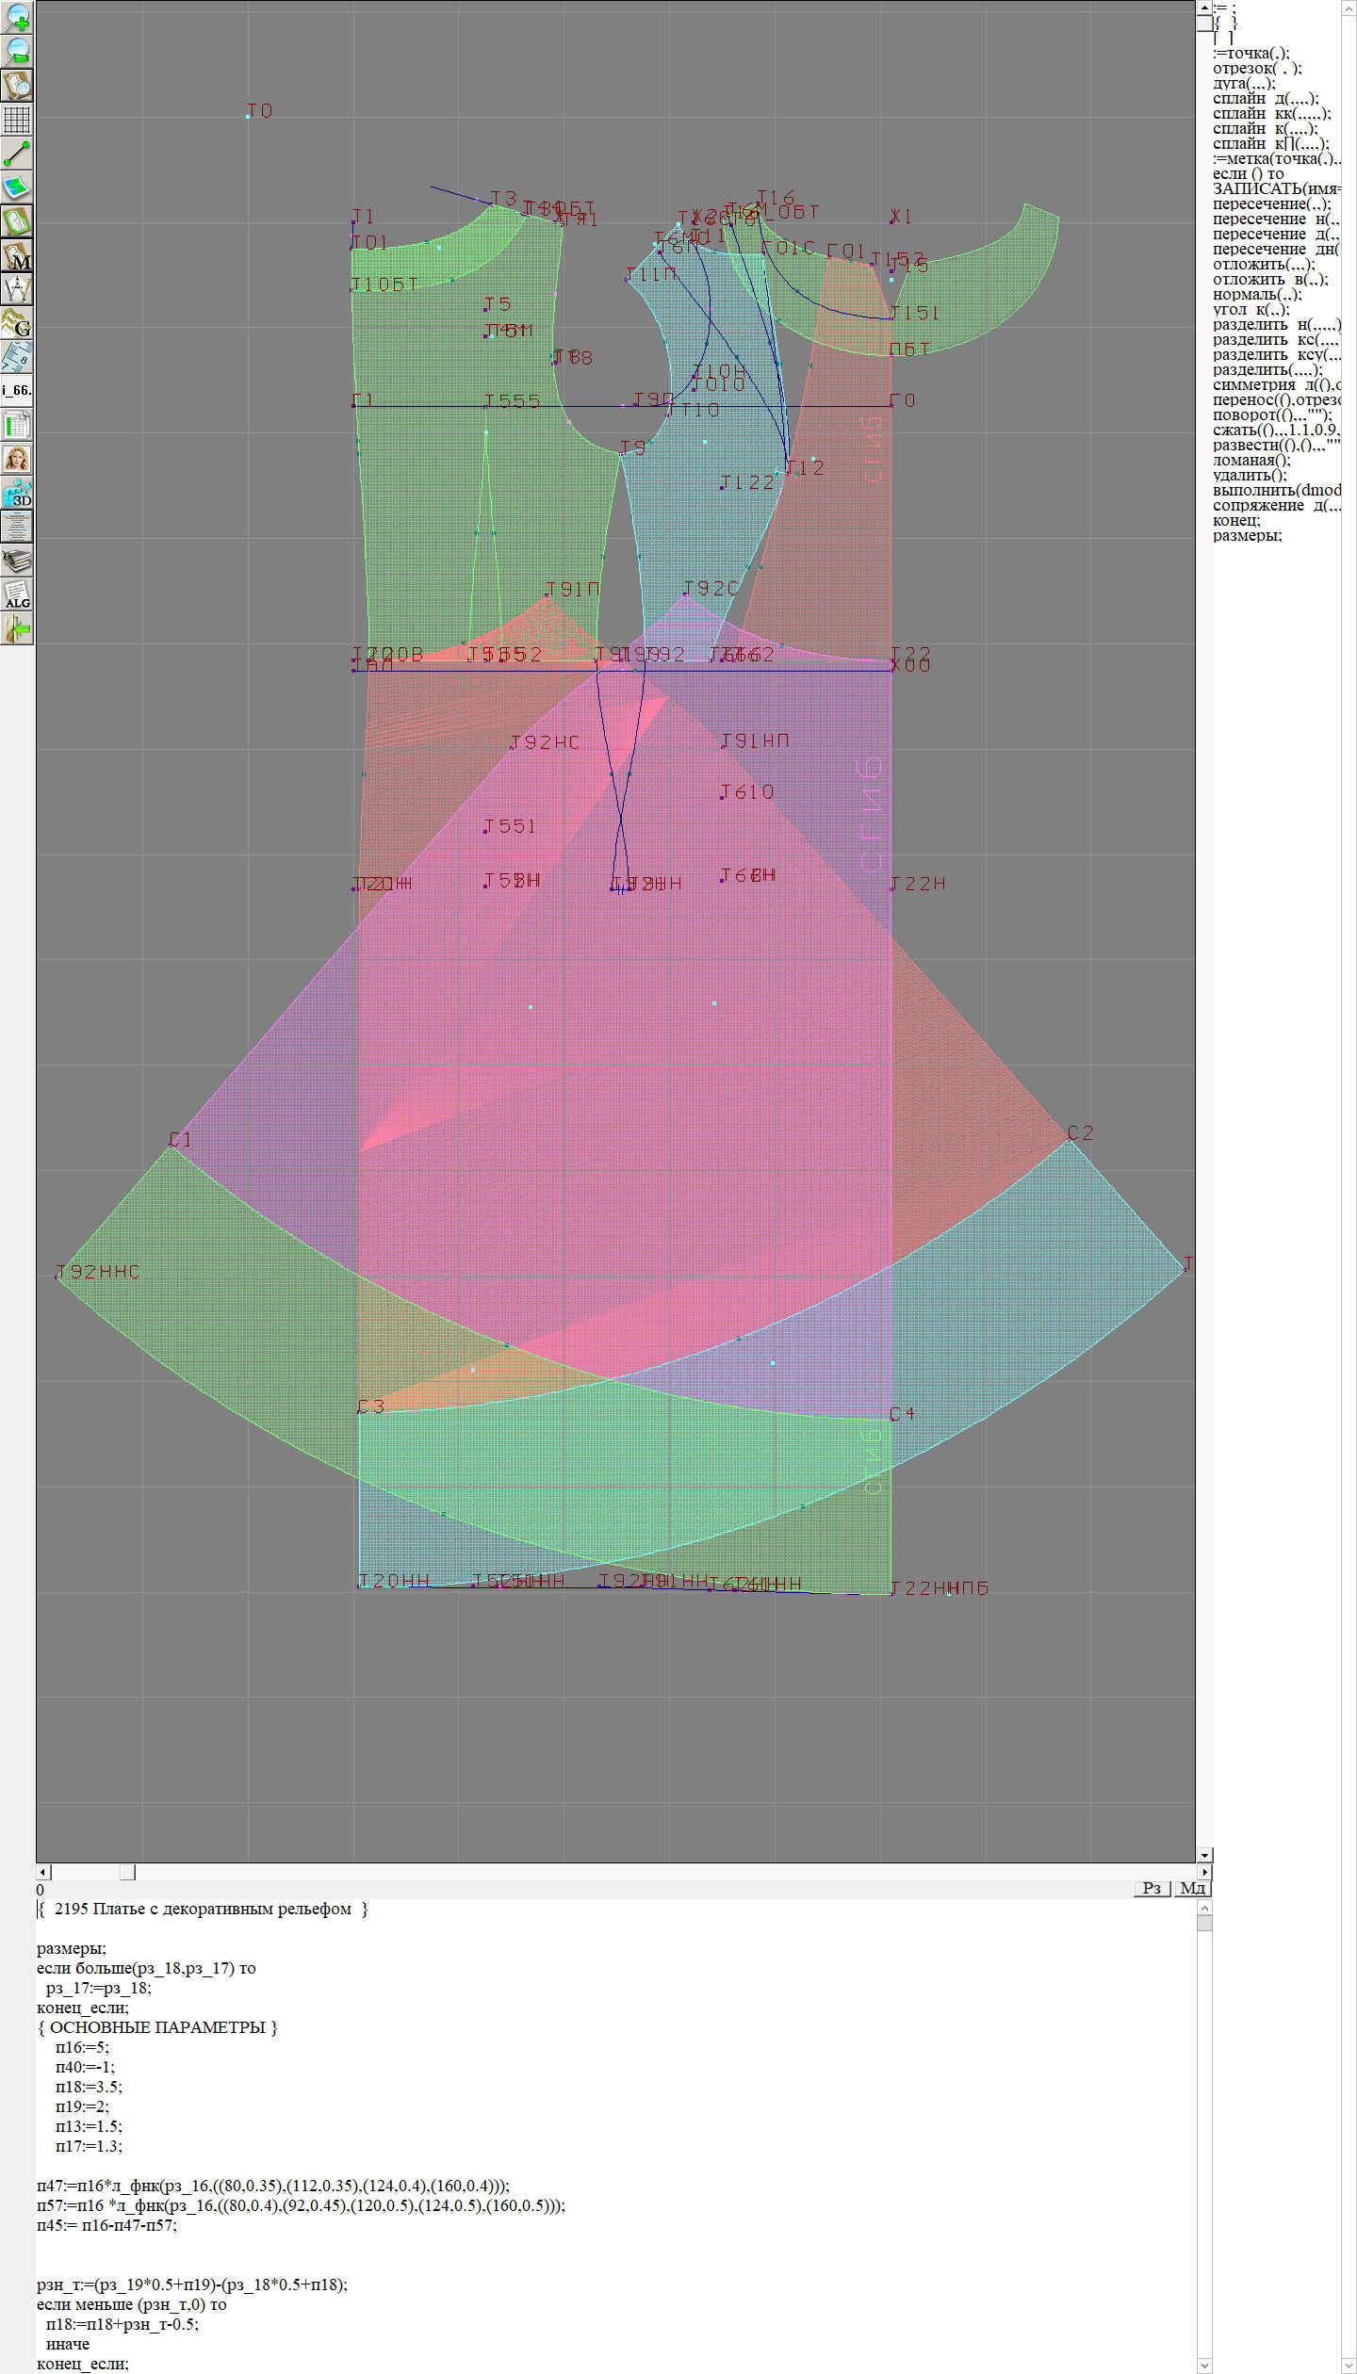Click the 'G' gradation icon
The width and height of the screenshot is (1357, 2374).
(x=17, y=323)
